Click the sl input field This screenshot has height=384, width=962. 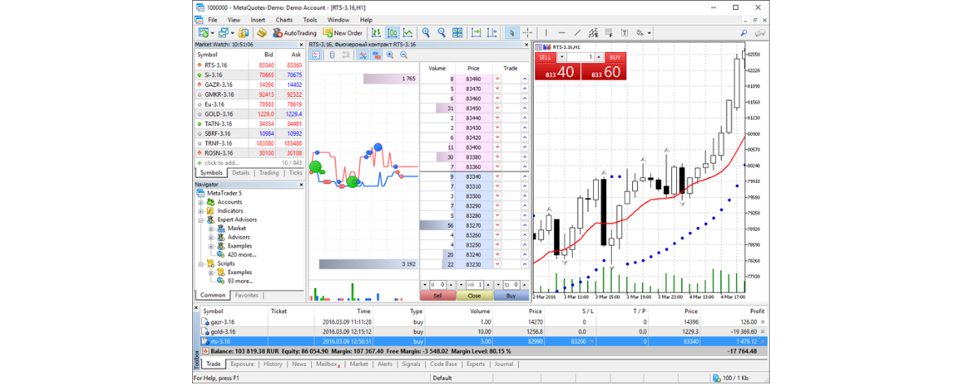point(438,285)
